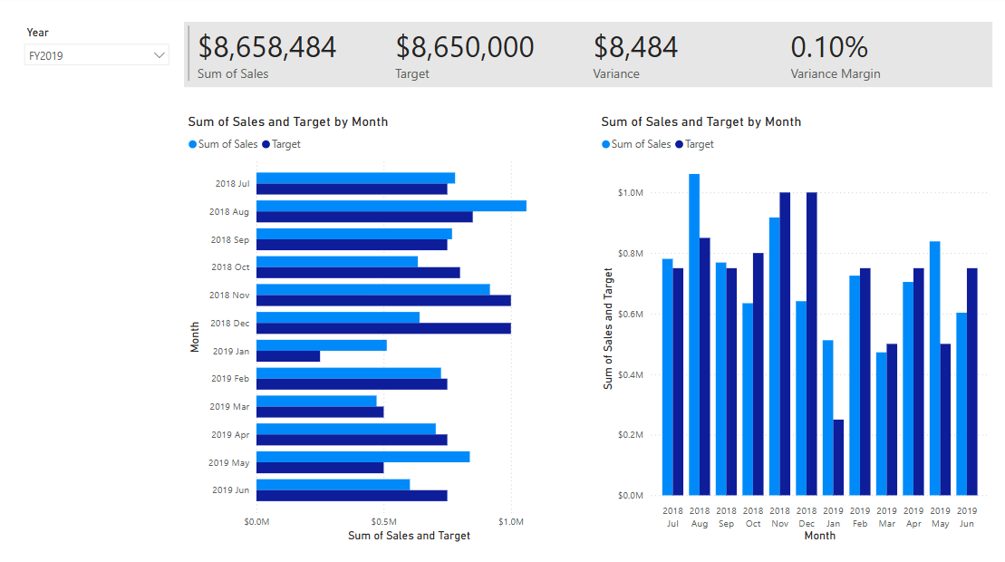Select the $8,658,484 Sum of Sales value

coord(266,47)
